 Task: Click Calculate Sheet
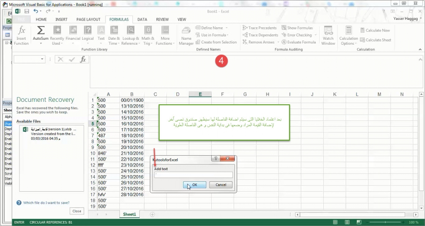(375, 40)
